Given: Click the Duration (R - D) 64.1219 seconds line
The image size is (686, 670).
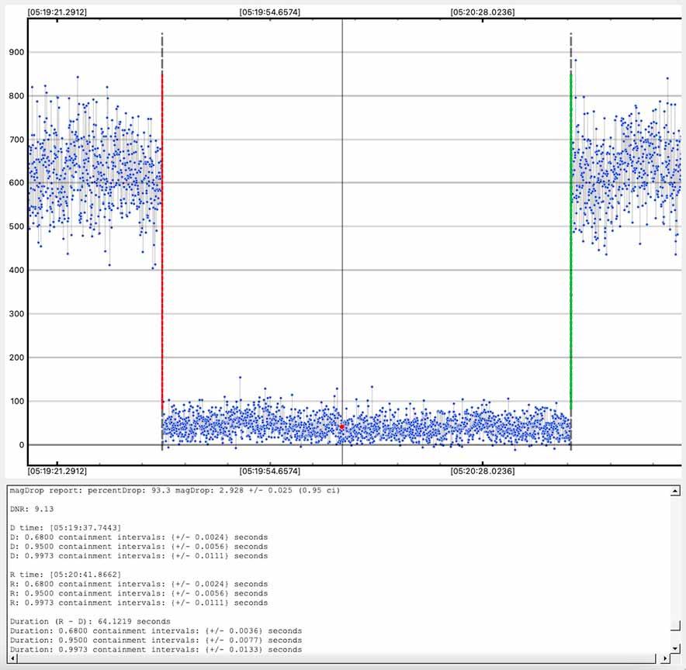Looking at the screenshot, I should click(90, 621).
